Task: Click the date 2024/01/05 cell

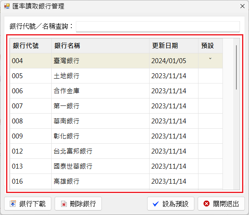Action: click(174, 61)
